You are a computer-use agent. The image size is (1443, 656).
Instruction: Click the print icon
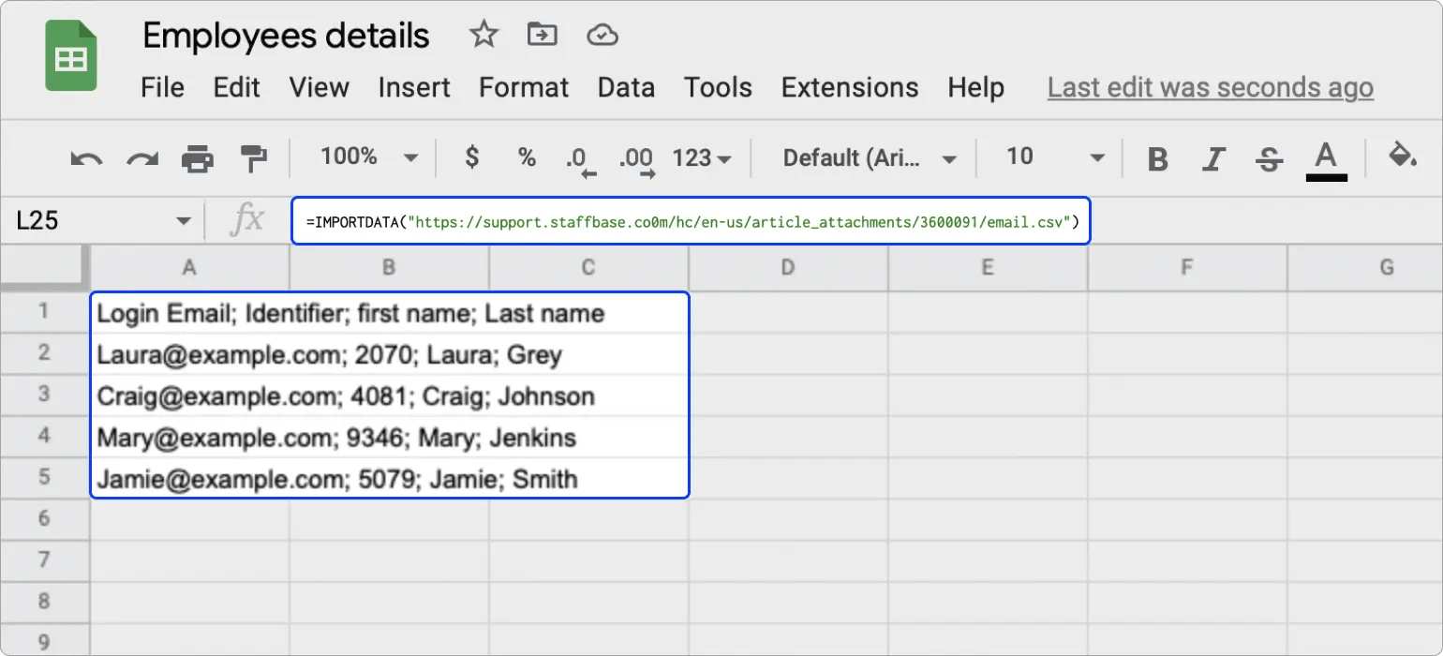click(198, 158)
